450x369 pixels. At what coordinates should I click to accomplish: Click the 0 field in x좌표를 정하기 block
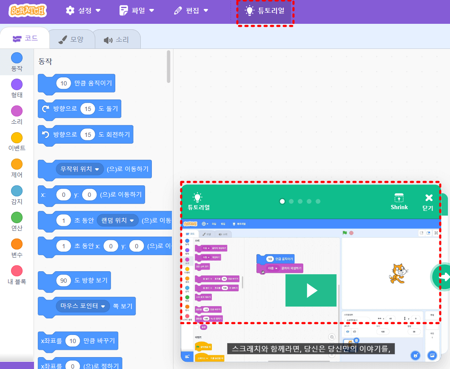[73, 366]
